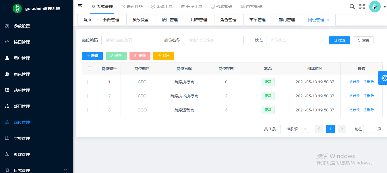Open the header search magnifier icon
The image size is (387, 173).
(x=352, y=7)
